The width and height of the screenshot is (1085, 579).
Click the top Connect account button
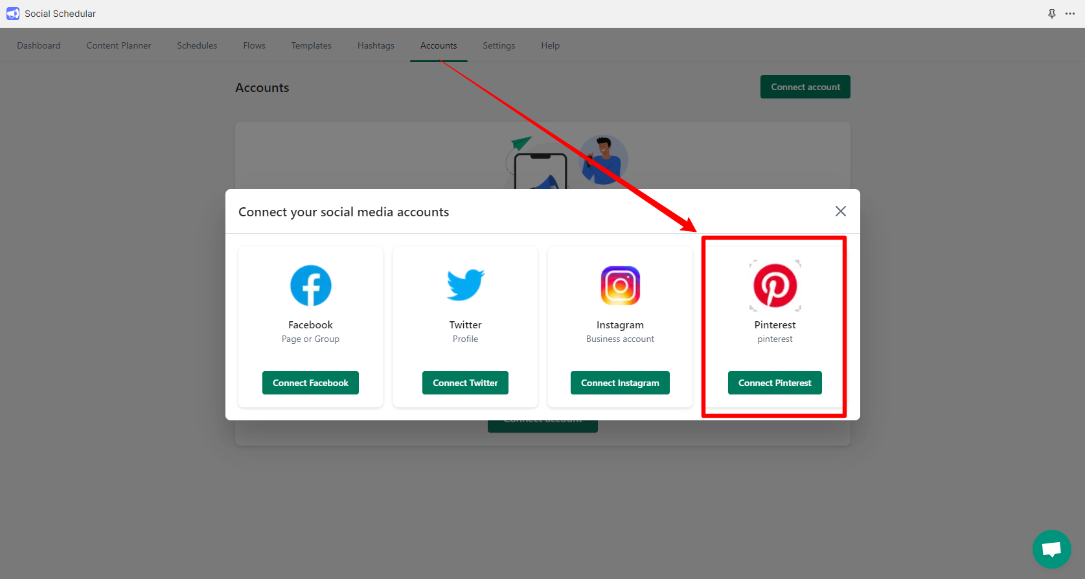point(805,87)
